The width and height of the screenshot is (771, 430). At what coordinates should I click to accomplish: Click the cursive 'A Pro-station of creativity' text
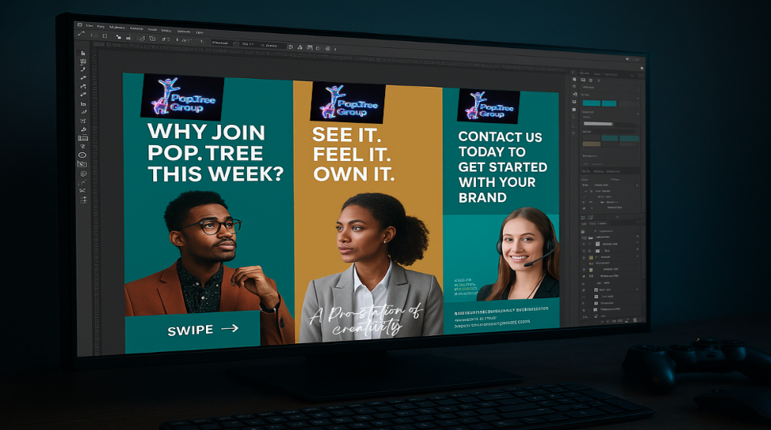(366, 320)
